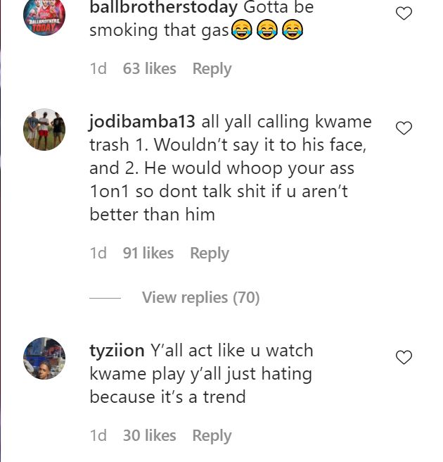Reply to jodibamba13's comment
443x462 pixels.
[210, 254]
